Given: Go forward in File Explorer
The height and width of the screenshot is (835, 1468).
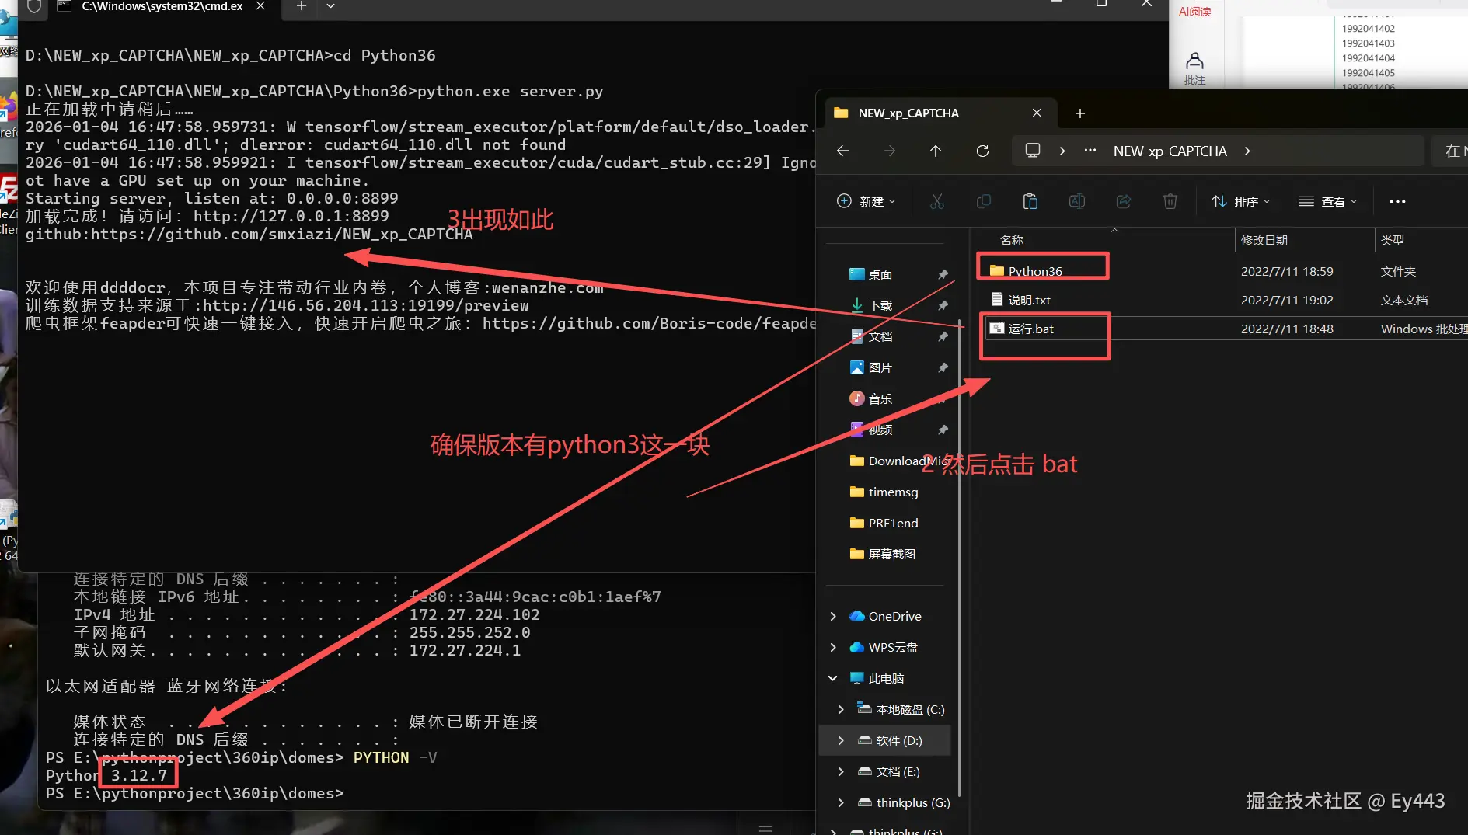Looking at the screenshot, I should [890, 151].
